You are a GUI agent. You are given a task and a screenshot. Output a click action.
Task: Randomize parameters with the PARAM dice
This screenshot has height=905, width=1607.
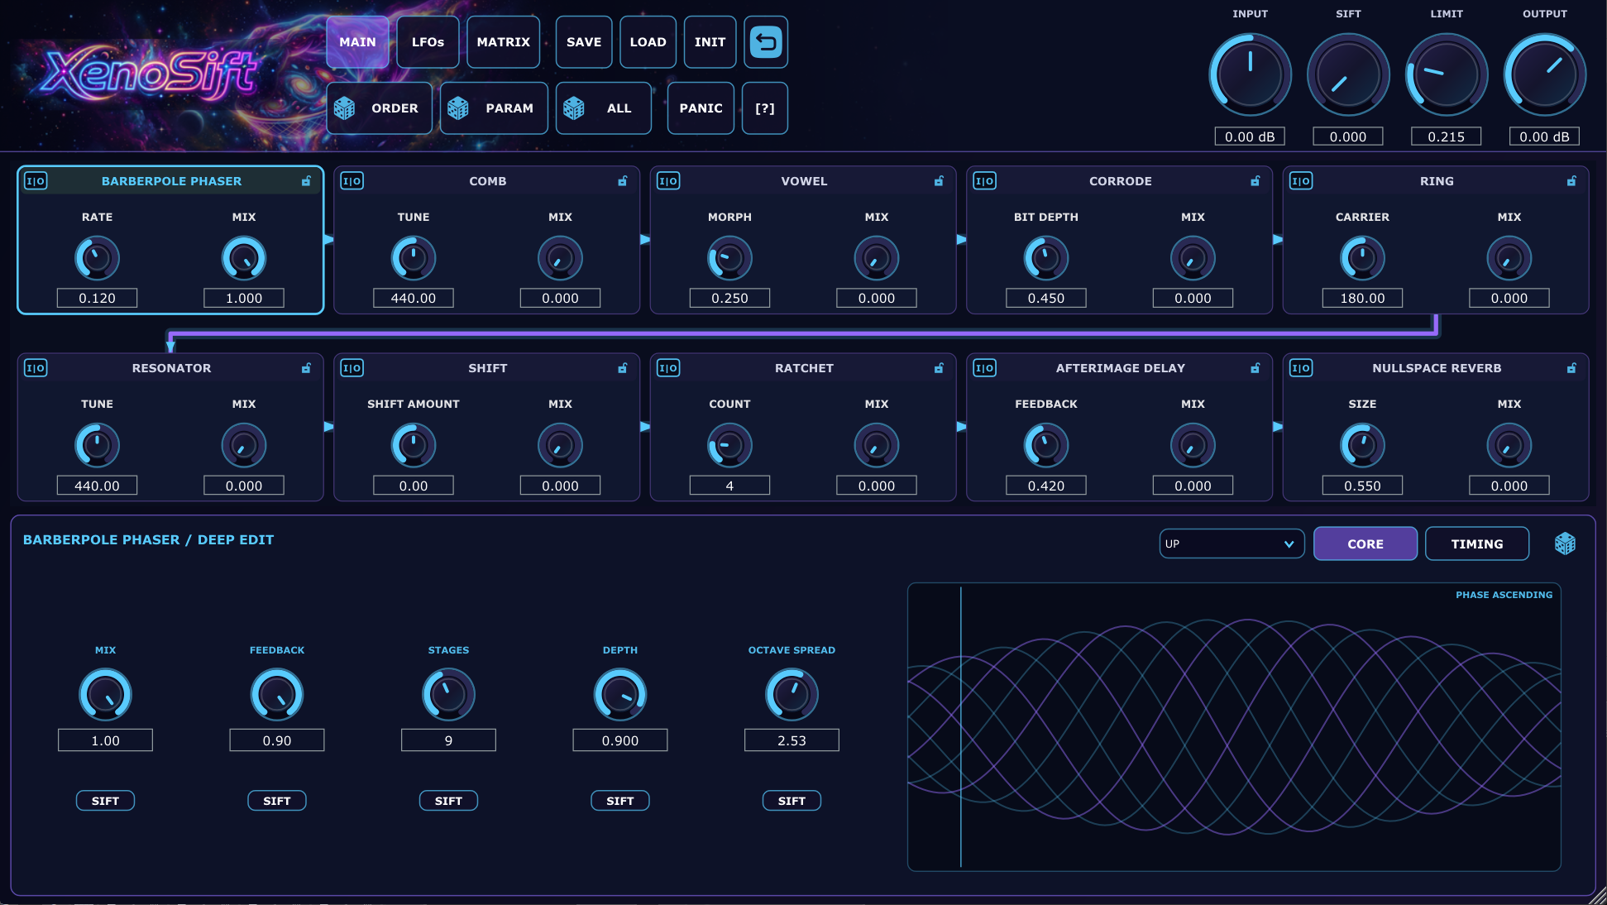point(494,108)
